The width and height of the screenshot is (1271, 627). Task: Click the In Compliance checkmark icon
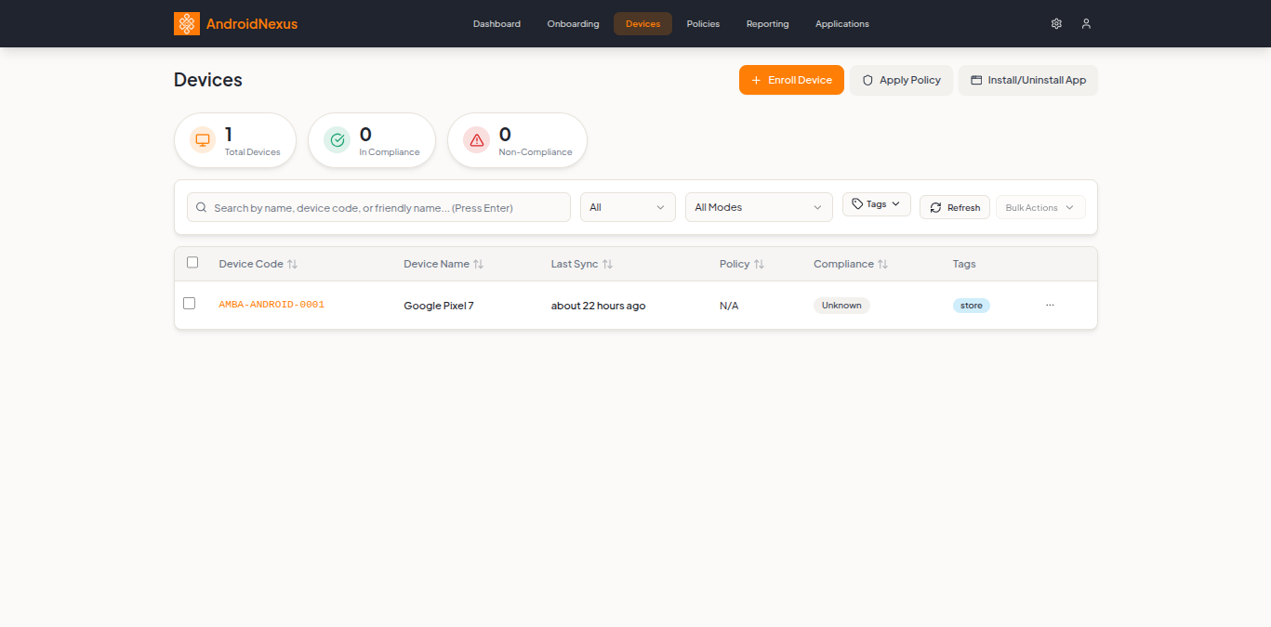pyautogui.click(x=338, y=140)
